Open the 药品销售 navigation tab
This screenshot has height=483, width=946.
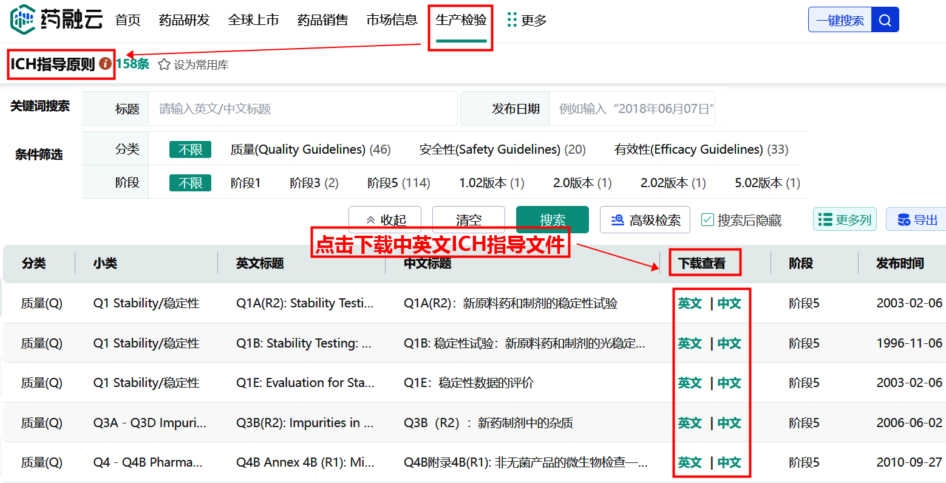point(322,20)
